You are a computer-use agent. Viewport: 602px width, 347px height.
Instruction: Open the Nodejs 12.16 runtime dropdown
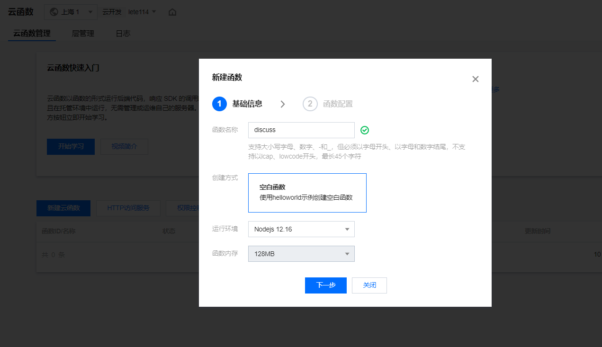pyautogui.click(x=301, y=229)
